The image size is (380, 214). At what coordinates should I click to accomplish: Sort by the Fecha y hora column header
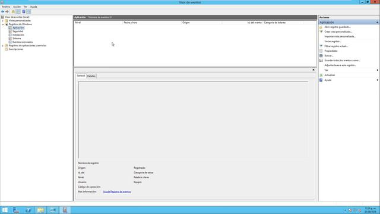point(152,23)
